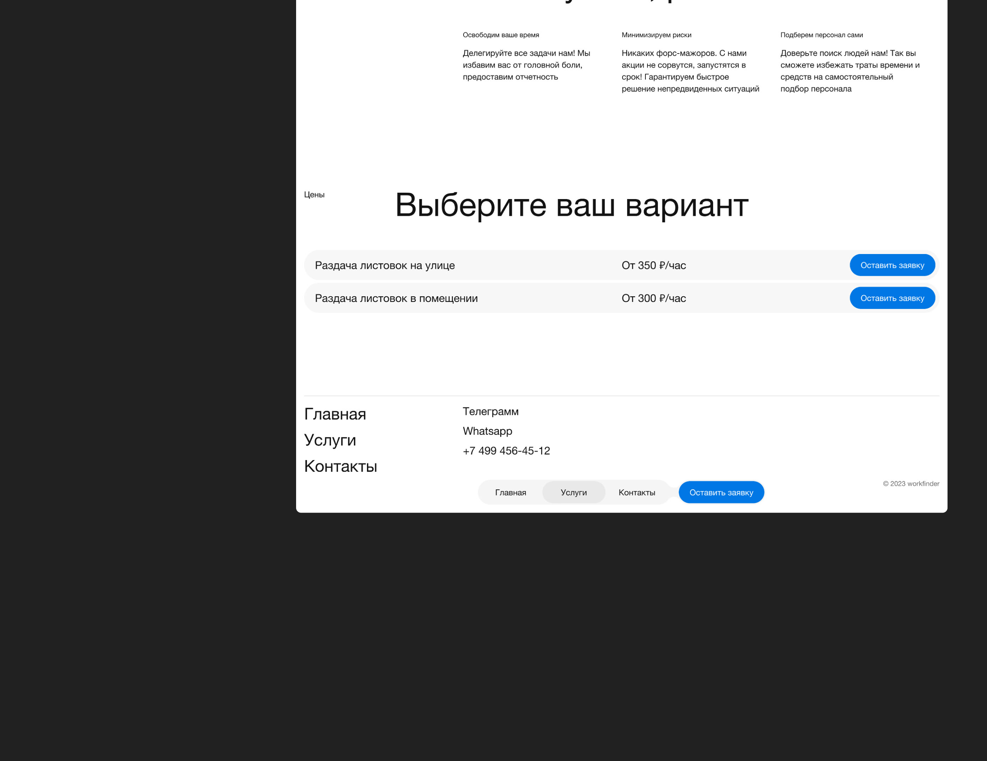Image resolution: width=987 pixels, height=761 pixels.
Task: Click phone number +7 499 456-45-12
Action: click(506, 451)
